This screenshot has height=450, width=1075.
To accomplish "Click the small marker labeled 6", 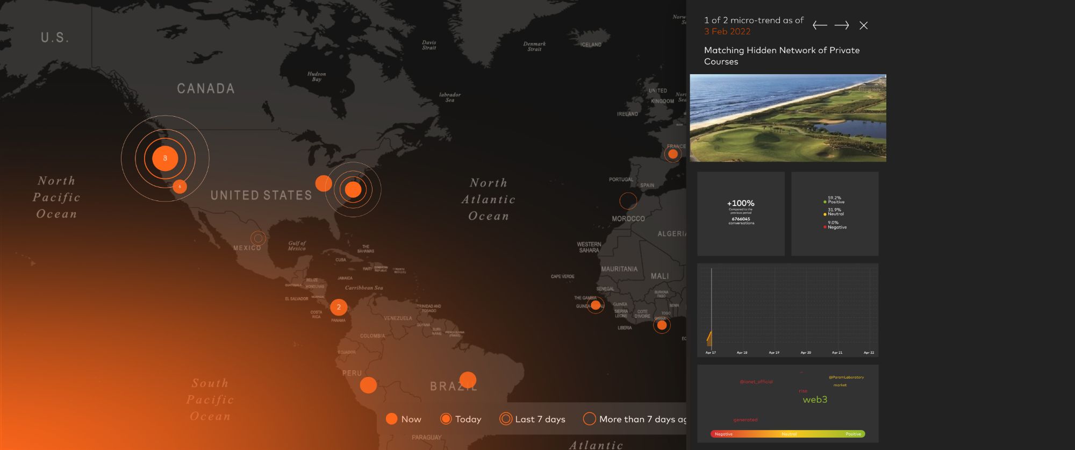I will tap(180, 187).
